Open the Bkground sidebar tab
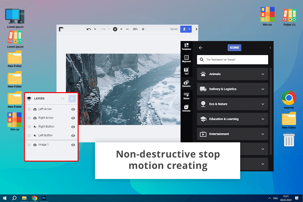Image resolution: width=303 pixels, height=202 pixels. 187,59
